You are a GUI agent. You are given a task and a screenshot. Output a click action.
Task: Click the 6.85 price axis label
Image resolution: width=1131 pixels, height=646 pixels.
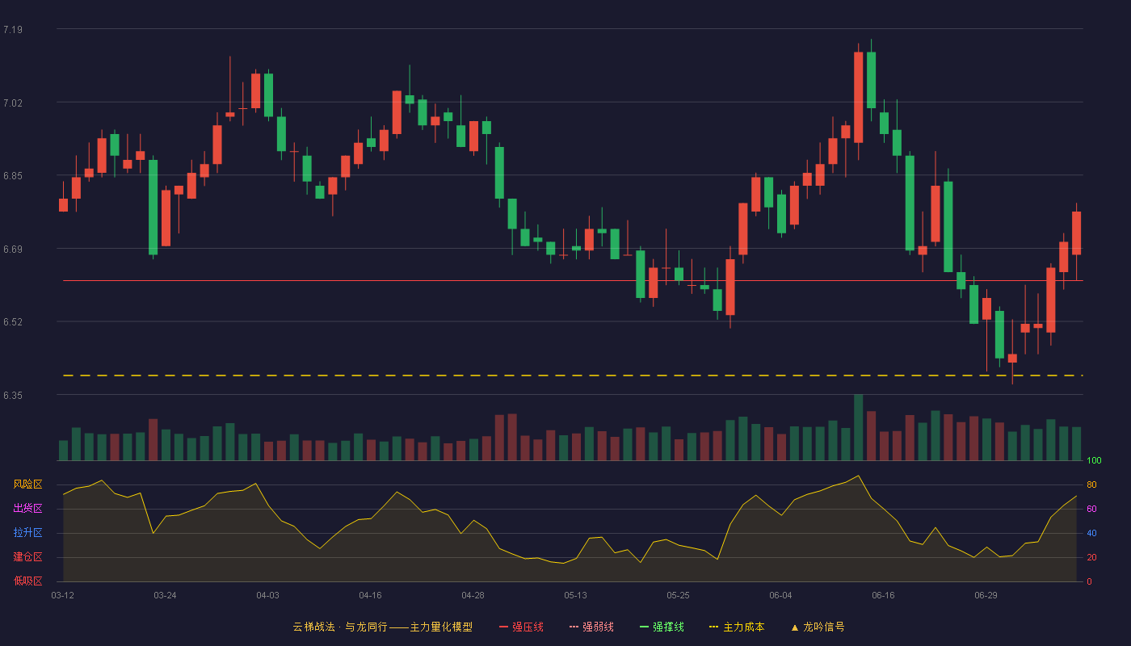click(x=13, y=176)
